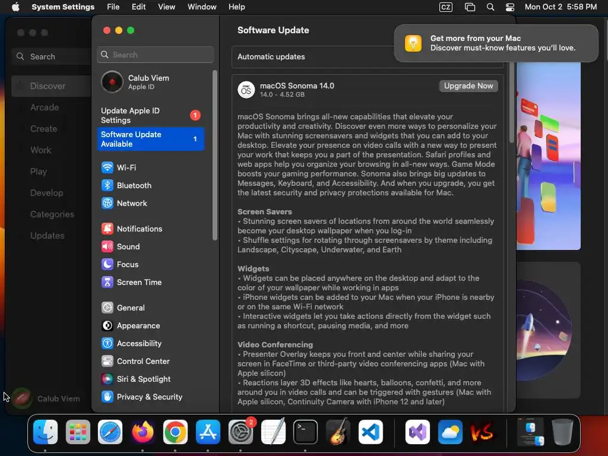Open the cloud app icon in Dock
The height and width of the screenshot is (456, 608).
450,432
